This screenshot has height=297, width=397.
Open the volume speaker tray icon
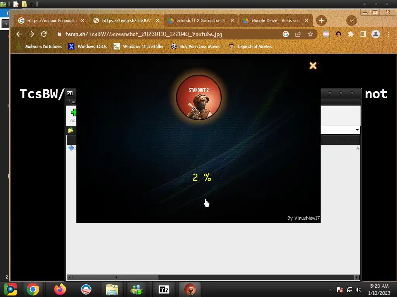[358, 290]
